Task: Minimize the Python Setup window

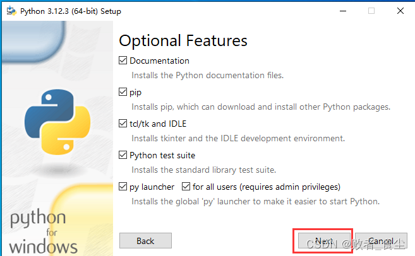Action: pyautogui.click(x=343, y=11)
